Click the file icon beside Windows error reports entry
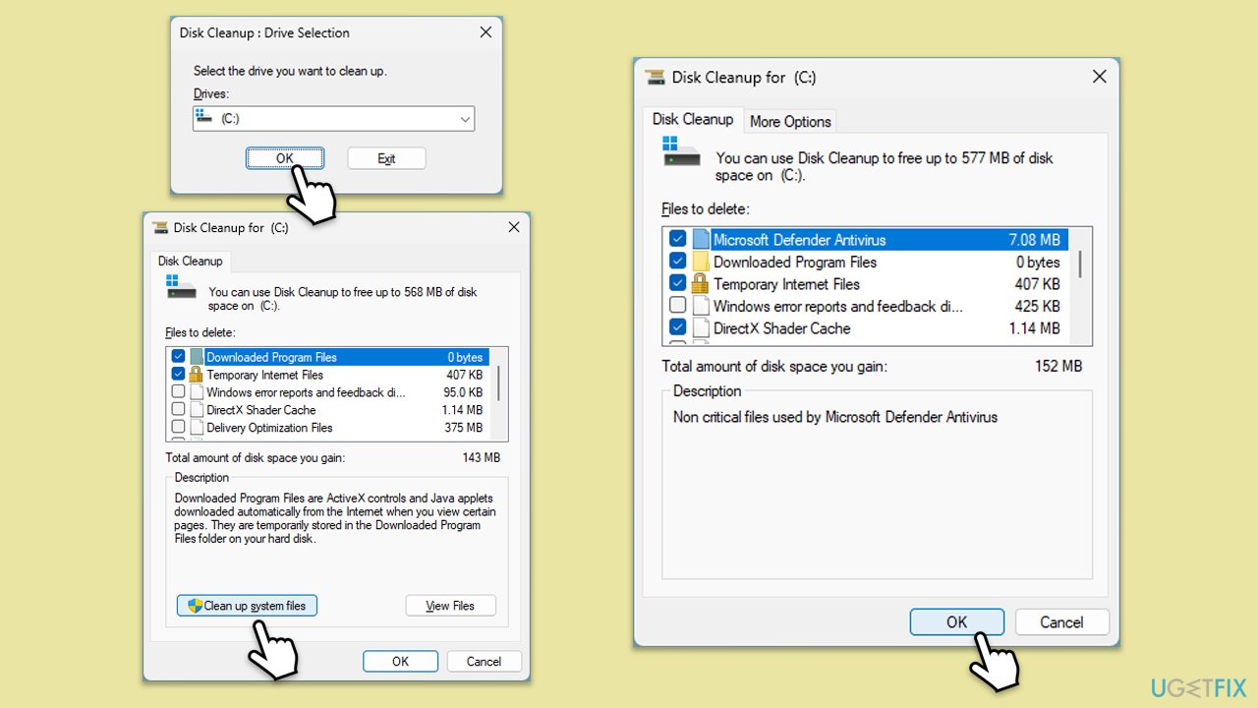The height and width of the screenshot is (708, 1258). point(699,306)
